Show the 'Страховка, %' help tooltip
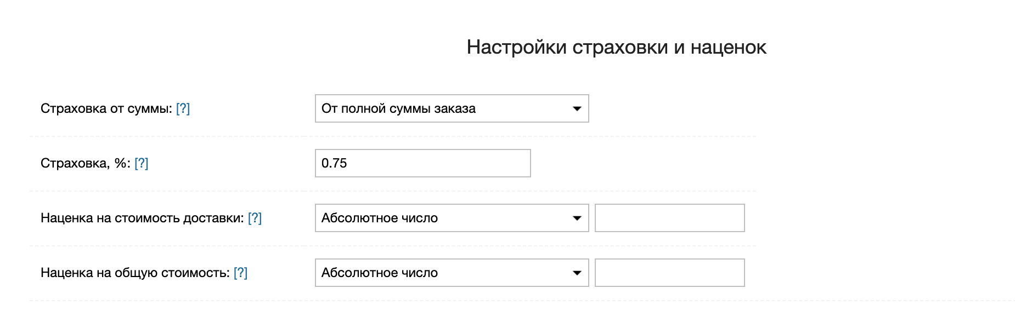Viewport: 1015px width, 334px height. [141, 163]
